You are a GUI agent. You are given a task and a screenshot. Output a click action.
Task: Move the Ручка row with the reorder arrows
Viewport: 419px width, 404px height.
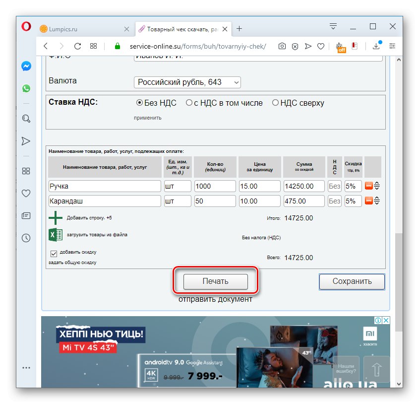tap(377, 186)
